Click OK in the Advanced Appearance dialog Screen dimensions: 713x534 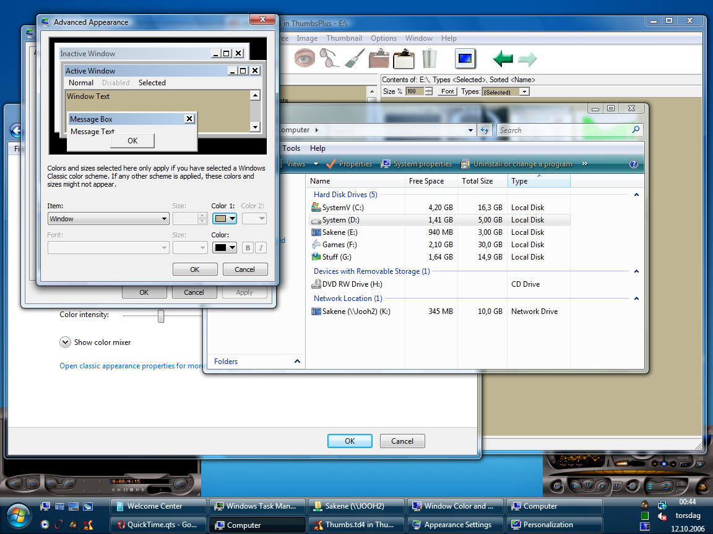pyautogui.click(x=194, y=269)
